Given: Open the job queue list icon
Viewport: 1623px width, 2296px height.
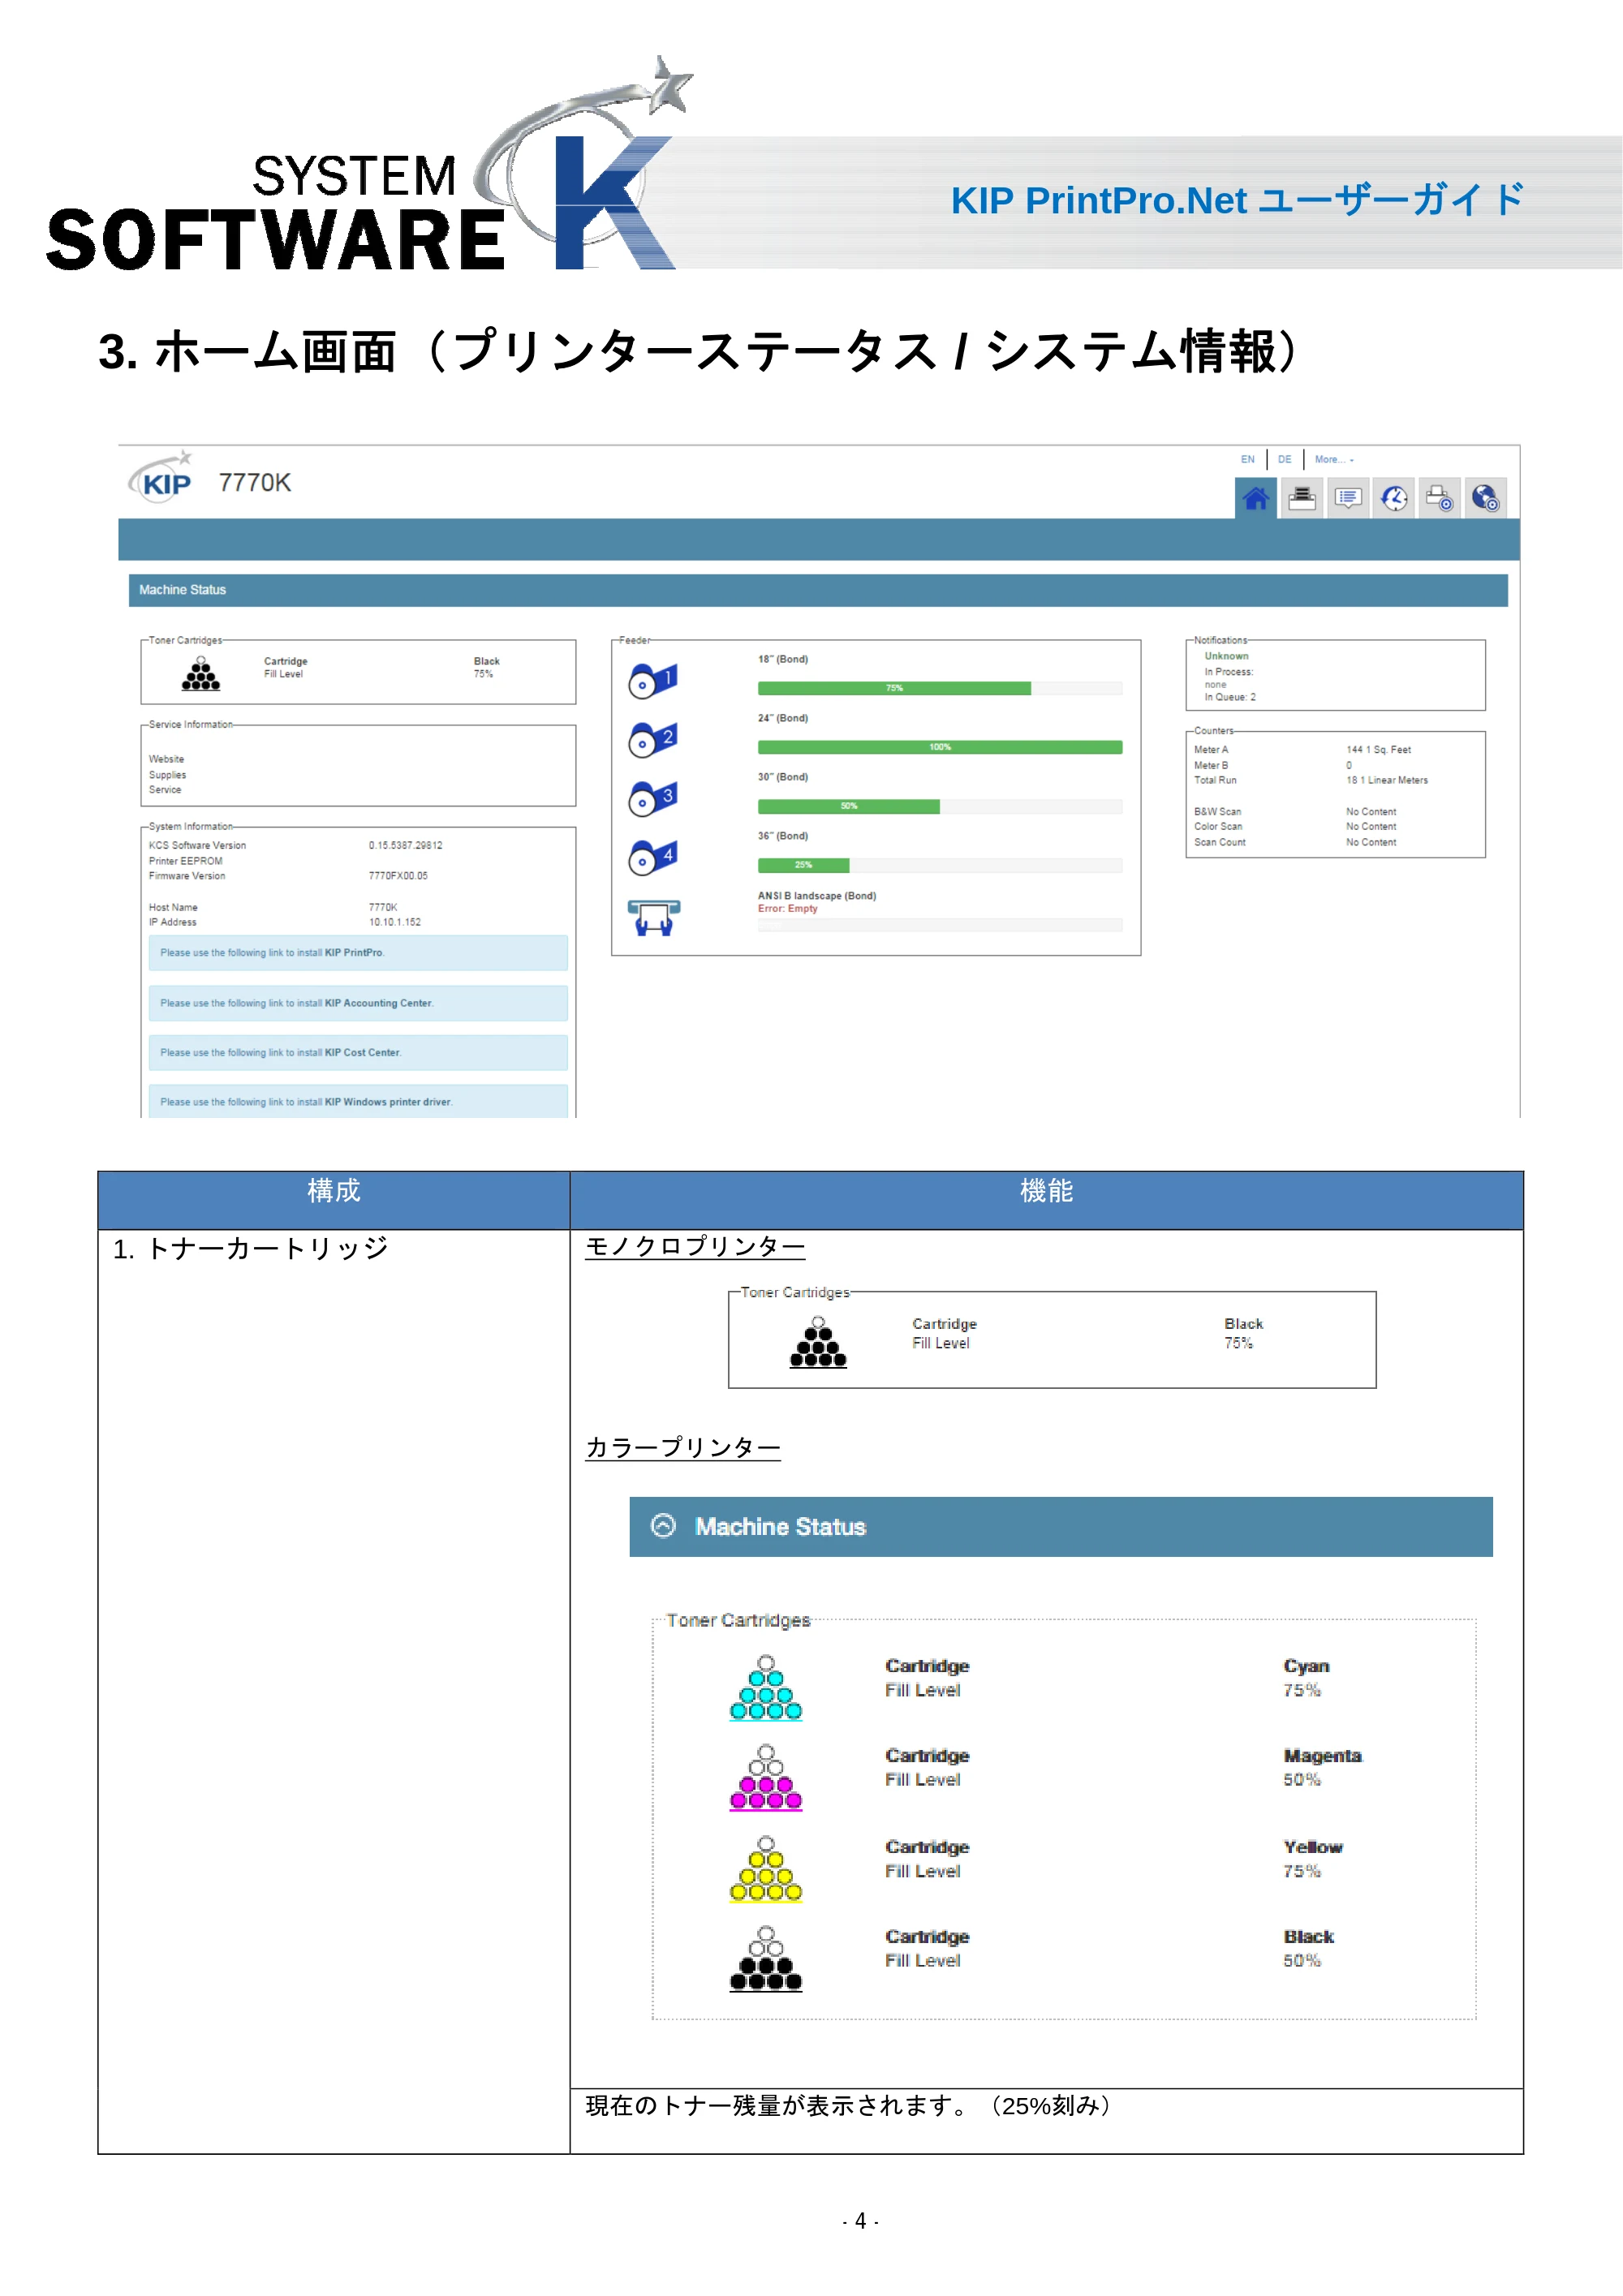Looking at the screenshot, I should coord(1347,497).
